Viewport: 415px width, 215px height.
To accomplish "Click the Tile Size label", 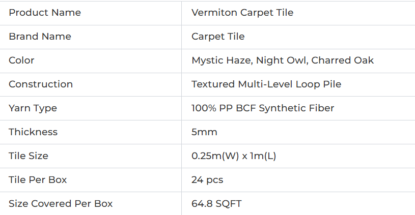I will tap(29, 156).
